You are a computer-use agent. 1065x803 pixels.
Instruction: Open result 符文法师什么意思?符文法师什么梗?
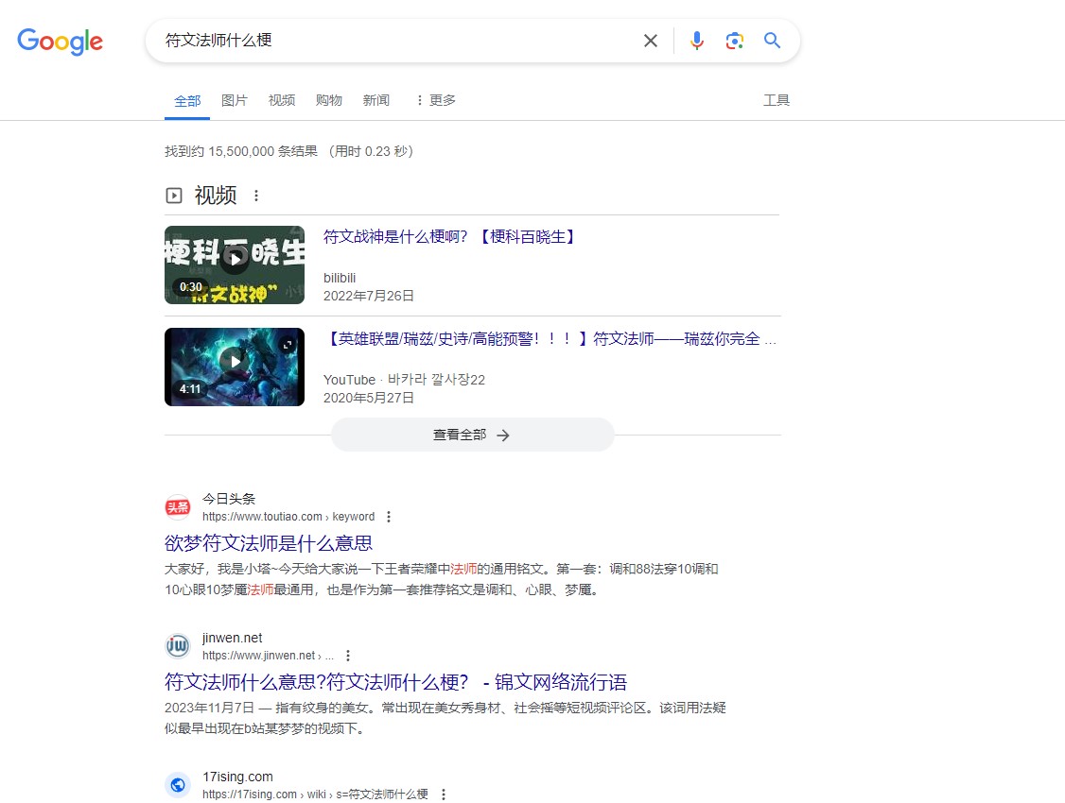396,681
